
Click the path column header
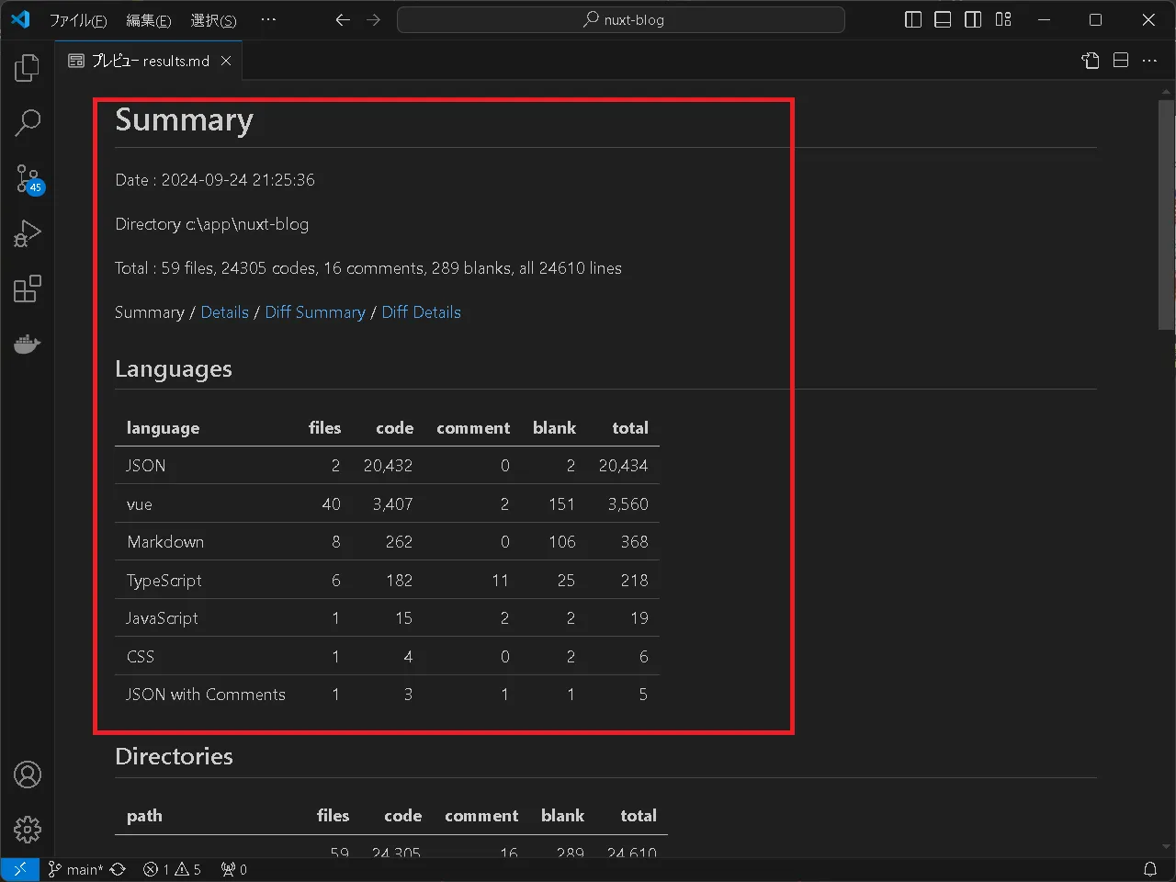click(144, 816)
